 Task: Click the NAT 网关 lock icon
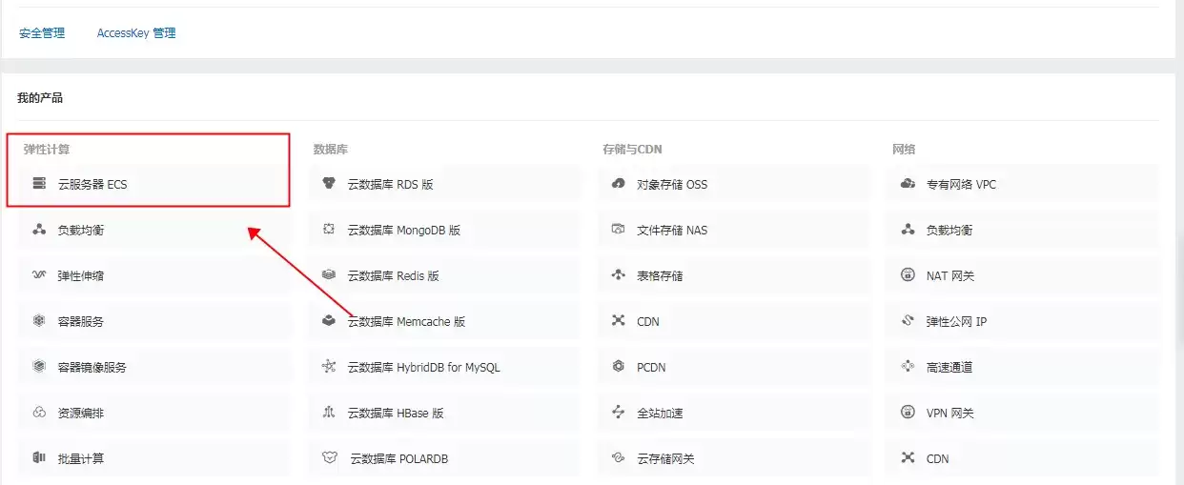click(x=908, y=275)
